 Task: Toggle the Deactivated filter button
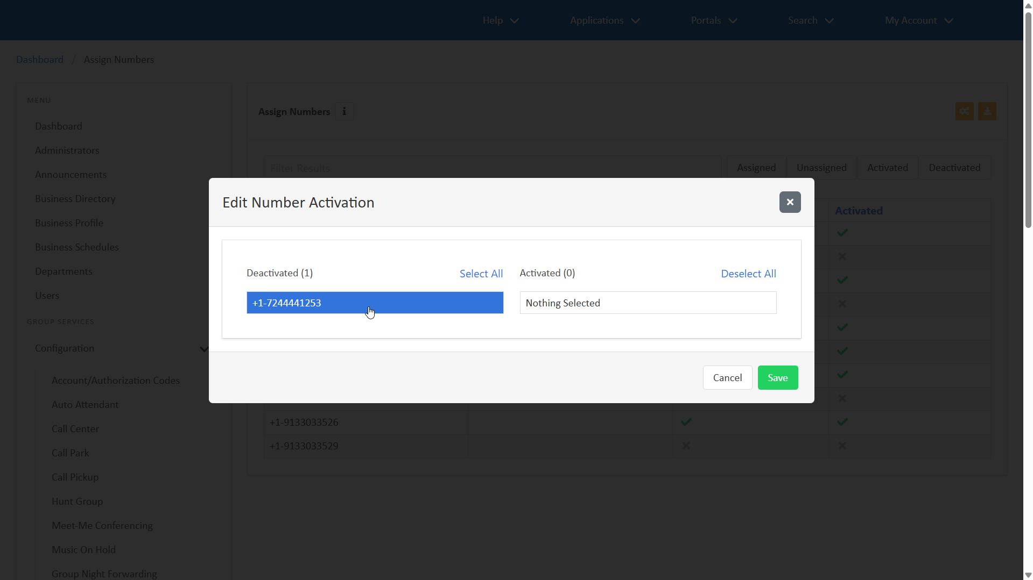pos(954,168)
